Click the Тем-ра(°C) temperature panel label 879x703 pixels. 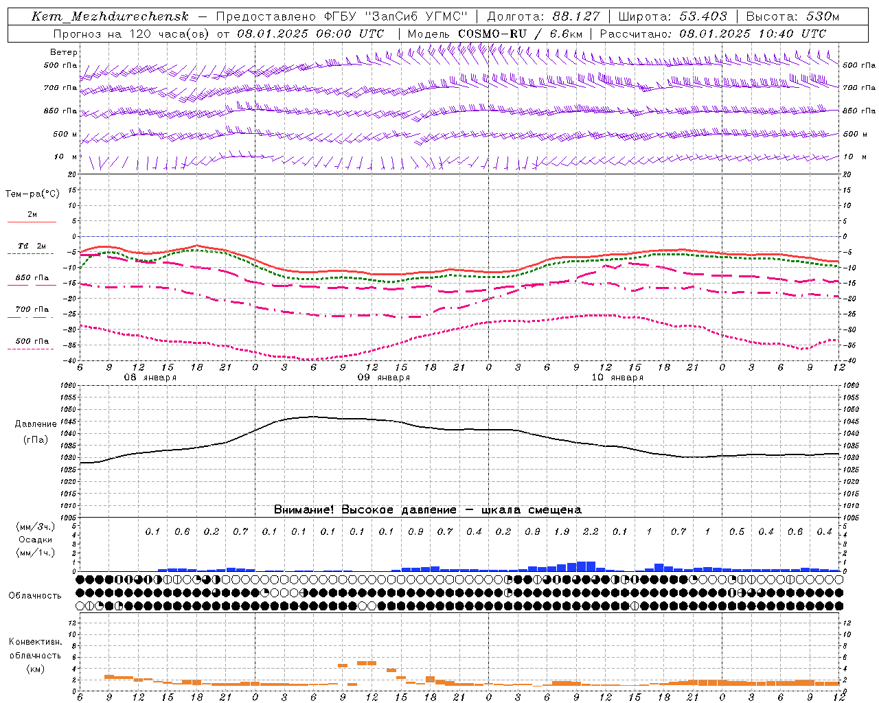pos(32,194)
